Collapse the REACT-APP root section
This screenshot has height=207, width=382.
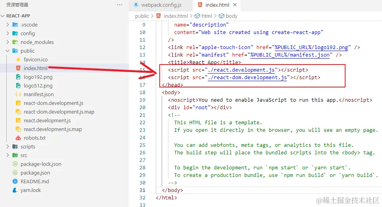point(3,16)
